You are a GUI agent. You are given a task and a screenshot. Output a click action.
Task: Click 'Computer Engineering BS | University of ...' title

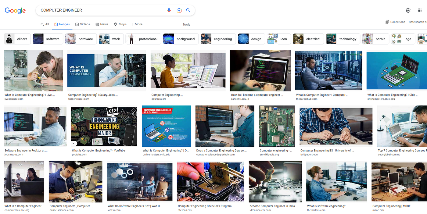point(327,151)
